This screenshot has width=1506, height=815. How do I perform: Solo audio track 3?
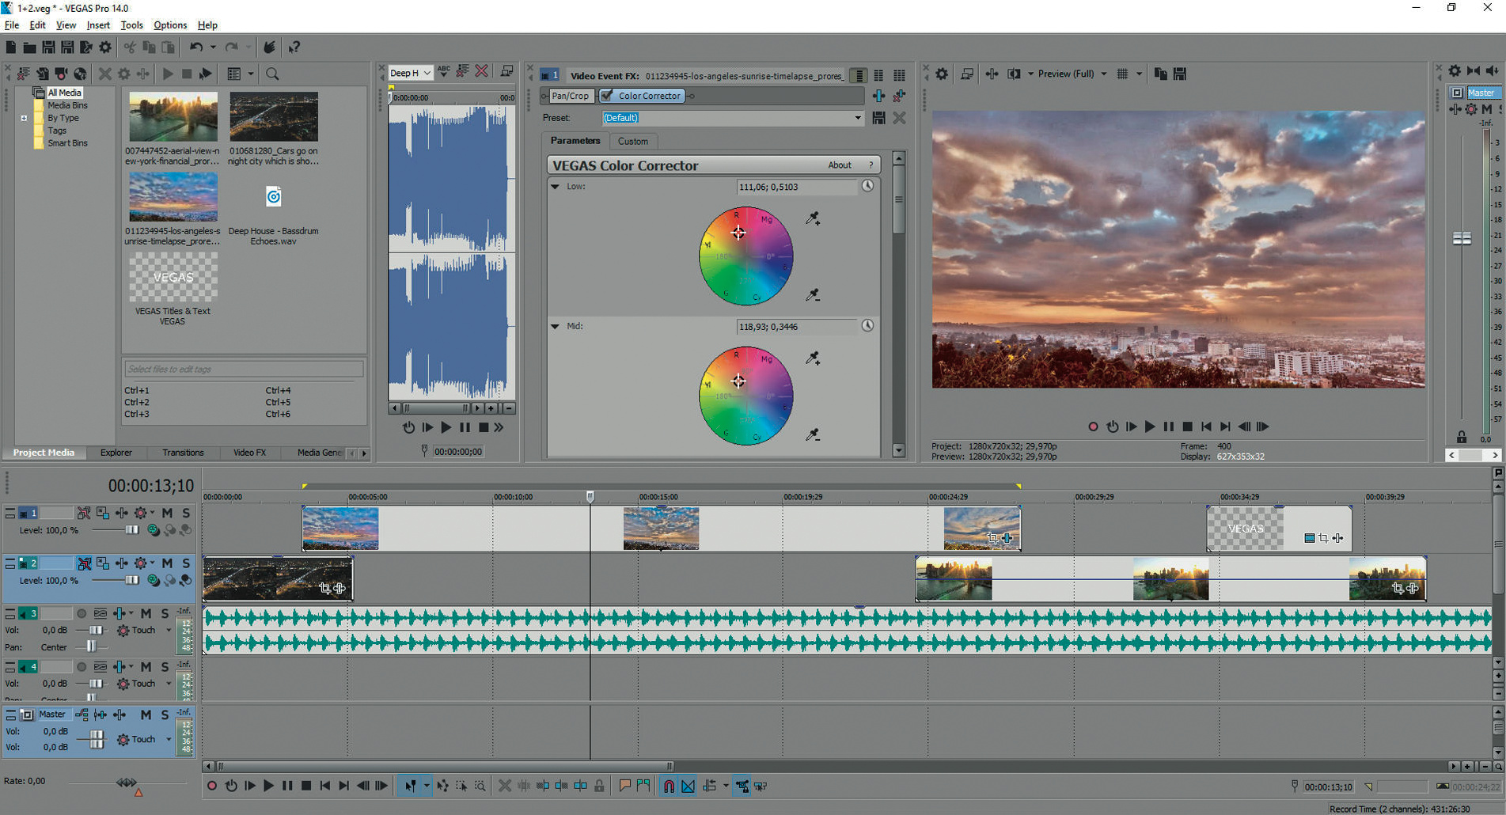point(165,613)
